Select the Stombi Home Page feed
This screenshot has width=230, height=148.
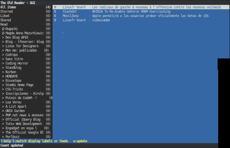pos(26,85)
